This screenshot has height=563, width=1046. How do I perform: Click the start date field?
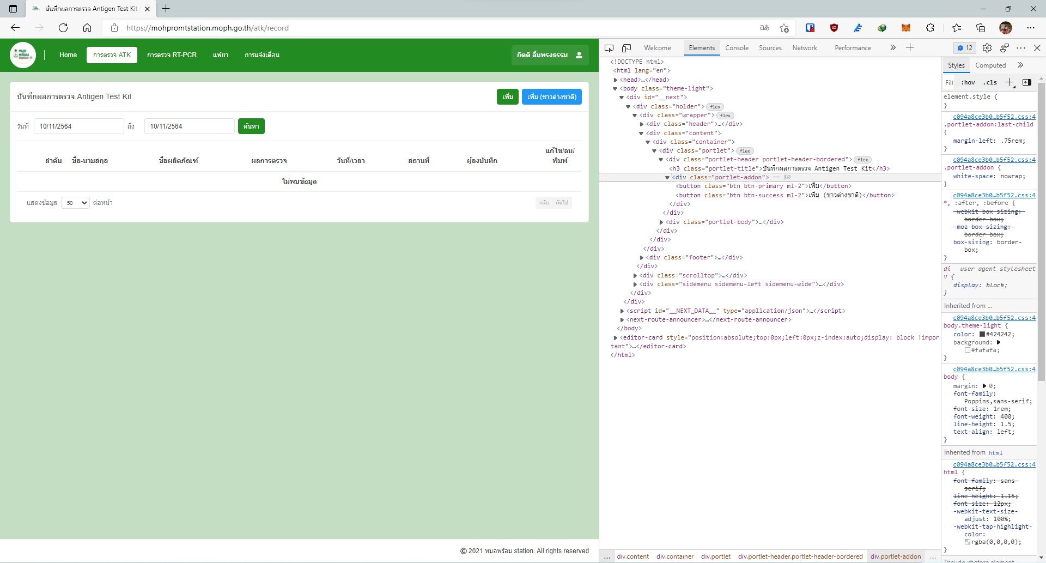click(x=79, y=126)
